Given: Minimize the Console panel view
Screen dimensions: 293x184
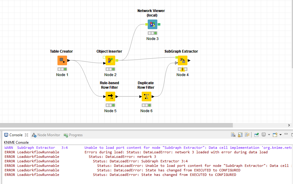Looking at the screenshot, I should click(x=286, y=134).
